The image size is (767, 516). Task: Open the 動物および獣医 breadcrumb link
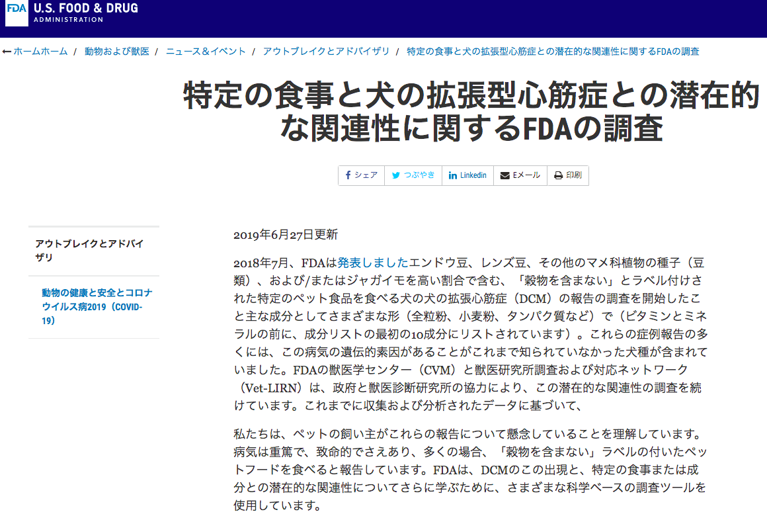point(117,52)
